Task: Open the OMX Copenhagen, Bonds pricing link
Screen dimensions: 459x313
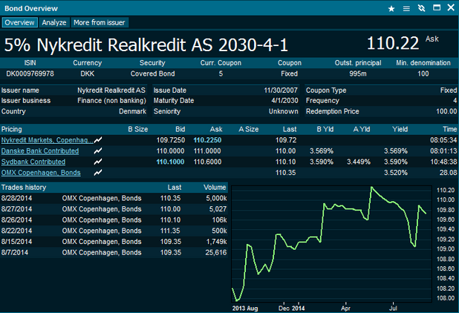Action: (41, 172)
